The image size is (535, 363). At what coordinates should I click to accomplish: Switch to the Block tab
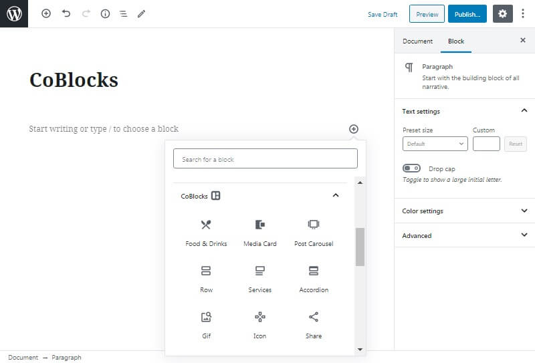[x=456, y=41]
